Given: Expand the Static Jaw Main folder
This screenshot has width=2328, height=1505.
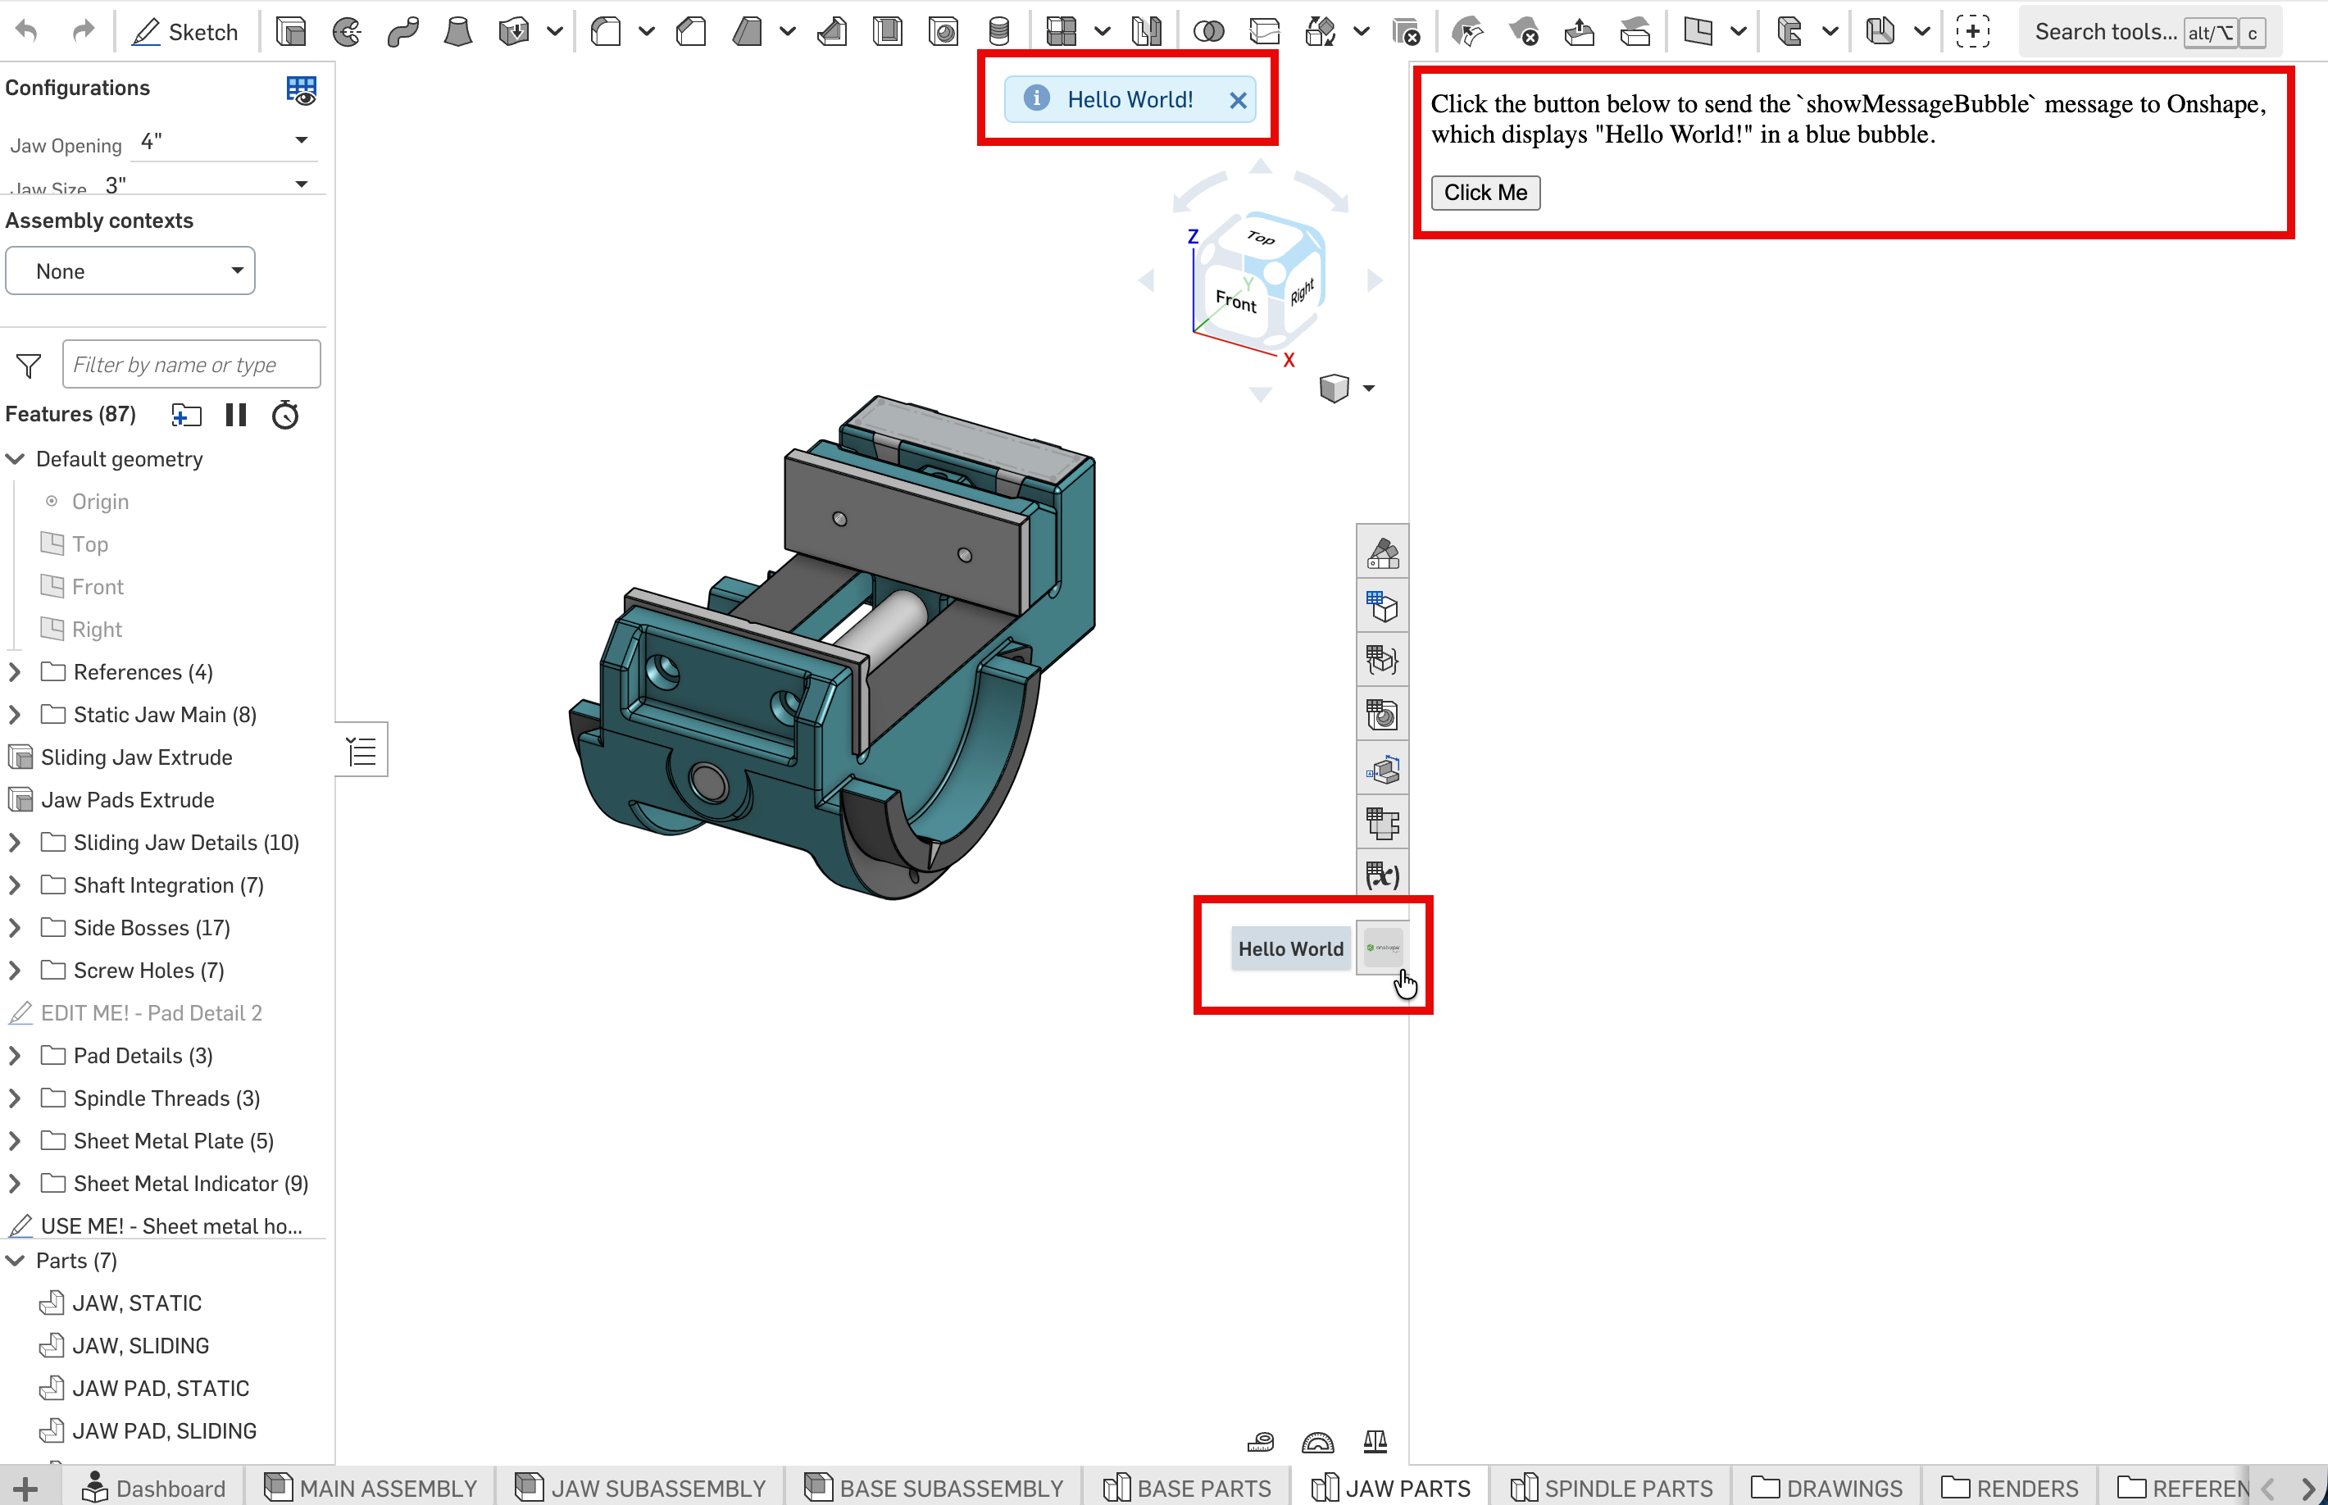Looking at the screenshot, I should pyautogui.click(x=15, y=715).
